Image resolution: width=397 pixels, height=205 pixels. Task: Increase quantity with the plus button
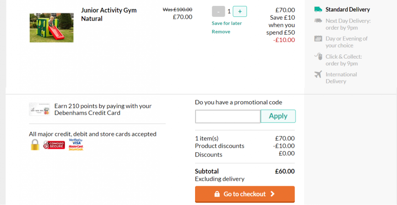[240, 11]
